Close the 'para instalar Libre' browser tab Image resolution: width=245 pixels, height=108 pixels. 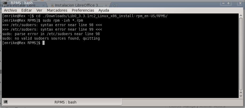[44, 6]
